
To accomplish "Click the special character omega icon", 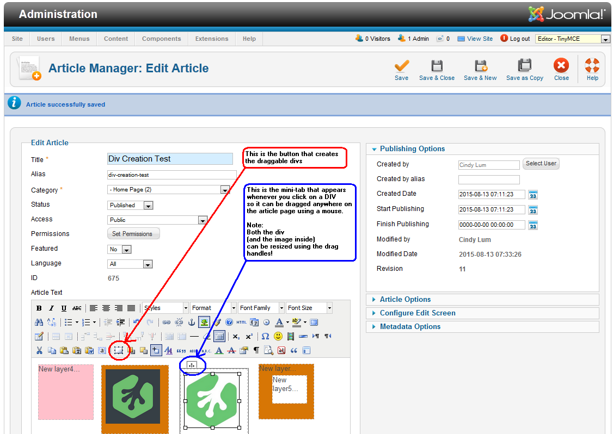I will coord(265,336).
